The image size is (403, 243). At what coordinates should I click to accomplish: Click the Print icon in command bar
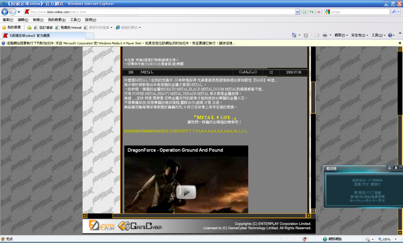(x=325, y=35)
